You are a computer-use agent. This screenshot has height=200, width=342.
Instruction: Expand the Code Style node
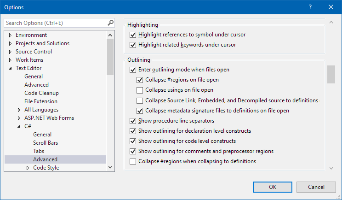pos(28,168)
